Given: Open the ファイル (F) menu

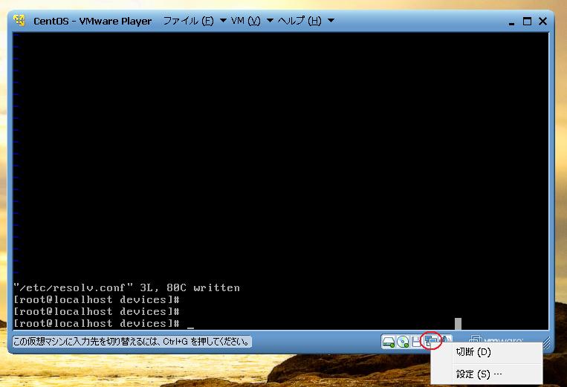Looking at the screenshot, I should point(188,21).
